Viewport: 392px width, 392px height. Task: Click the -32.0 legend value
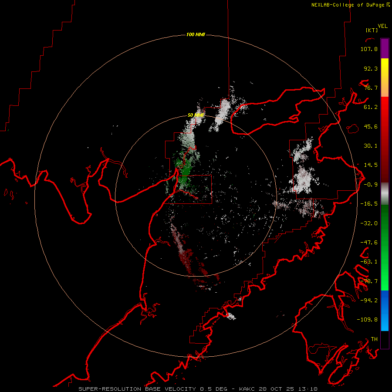coord(369,223)
